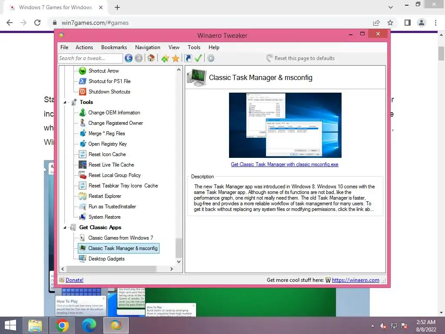Viewport: 445px width, 334px height.
Task: Click Reset this page to defaults
Action: 301,58
